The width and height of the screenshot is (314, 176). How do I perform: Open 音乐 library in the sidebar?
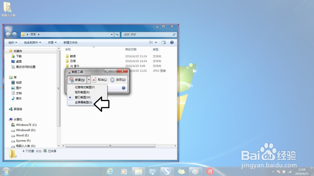coord(17,98)
